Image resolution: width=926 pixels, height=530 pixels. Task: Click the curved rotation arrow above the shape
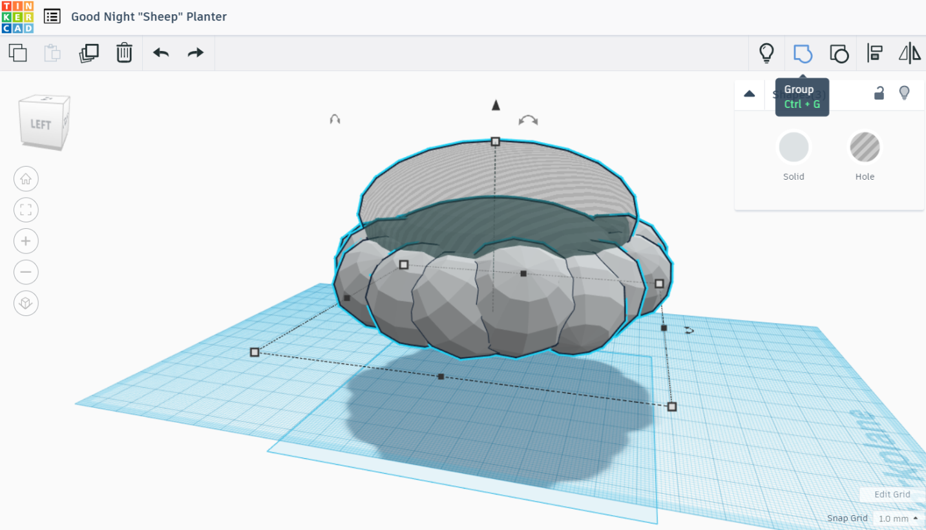[x=528, y=120]
